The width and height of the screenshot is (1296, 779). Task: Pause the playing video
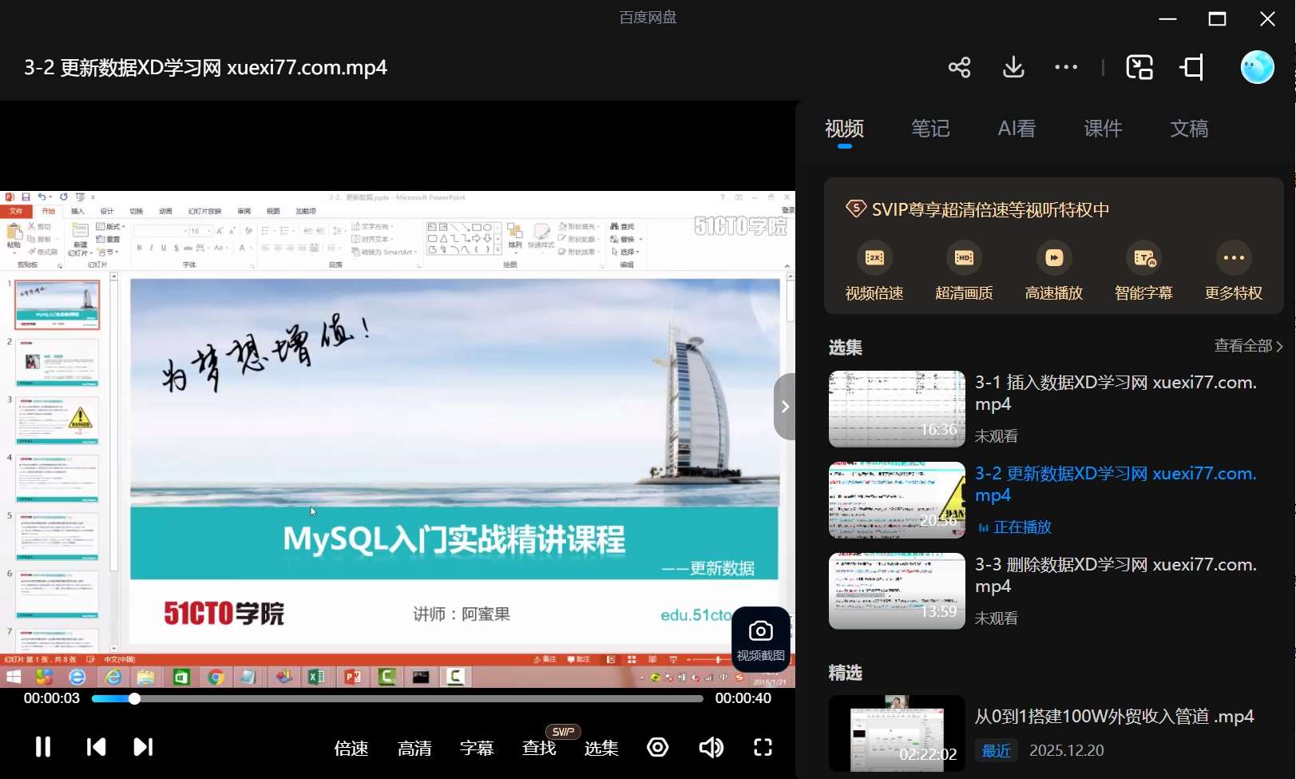click(x=42, y=747)
